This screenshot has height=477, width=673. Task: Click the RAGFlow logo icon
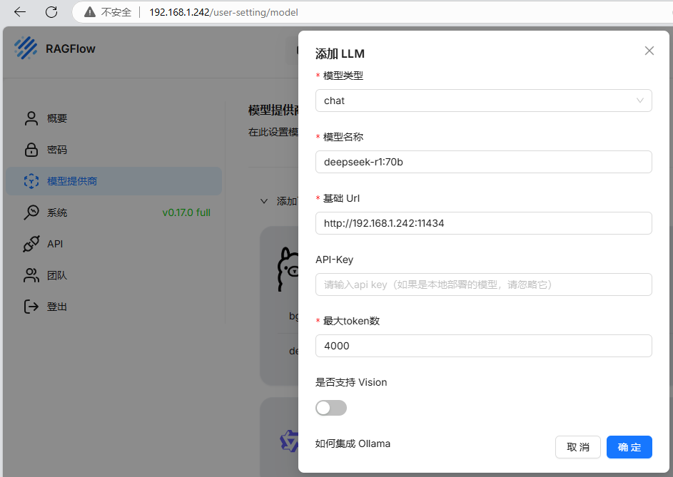[x=26, y=48]
